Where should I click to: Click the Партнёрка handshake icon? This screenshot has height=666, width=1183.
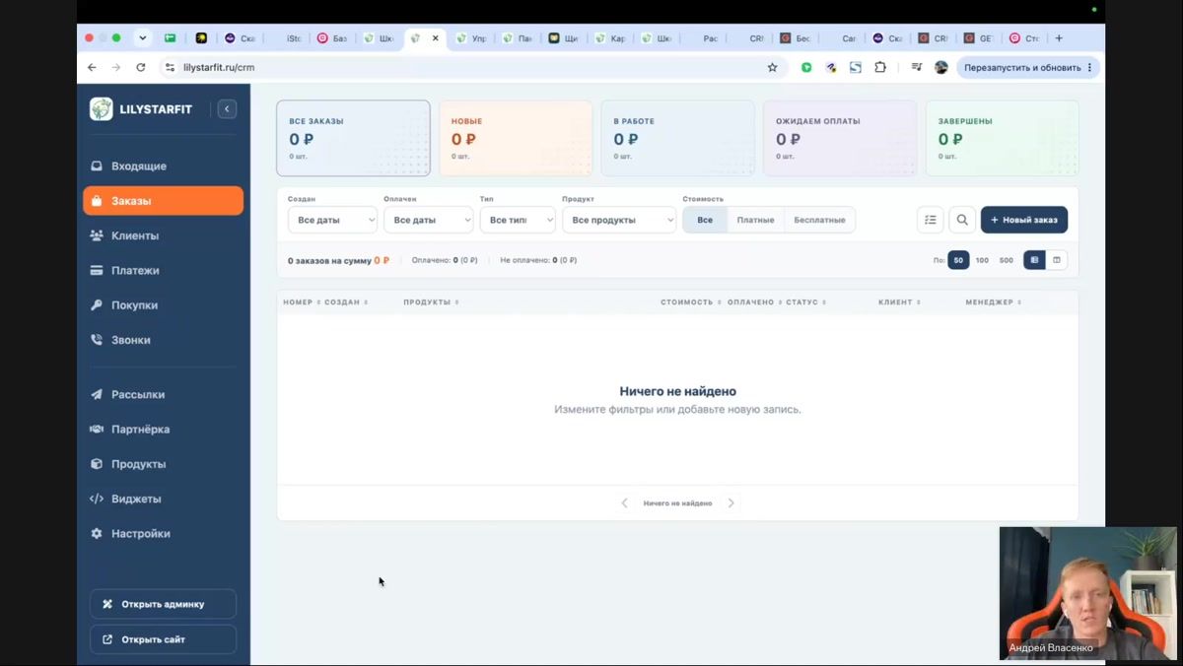click(x=97, y=430)
